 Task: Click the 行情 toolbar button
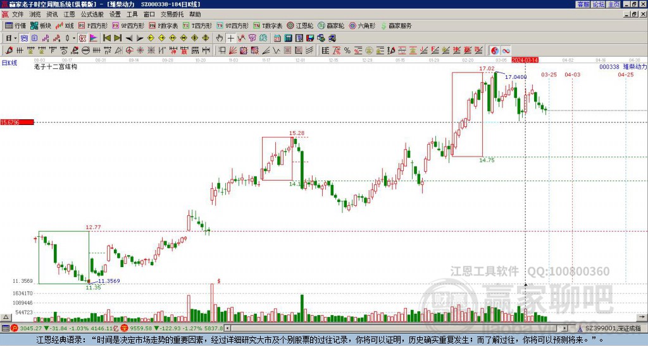pos(16,25)
